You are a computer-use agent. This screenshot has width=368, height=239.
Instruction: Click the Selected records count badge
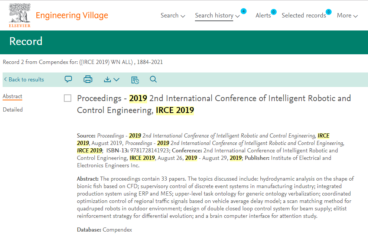pyautogui.click(x=329, y=12)
